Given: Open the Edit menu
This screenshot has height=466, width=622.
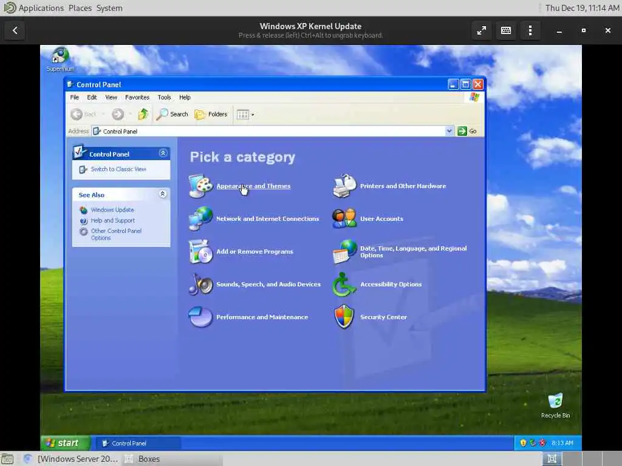Looking at the screenshot, I should tap(92, 97).
